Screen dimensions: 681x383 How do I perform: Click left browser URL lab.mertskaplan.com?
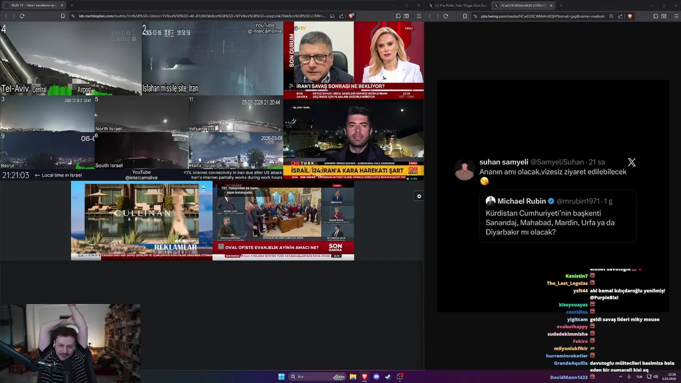202,16
